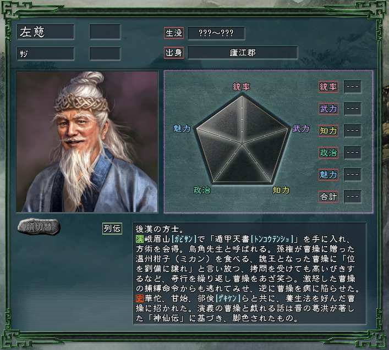389x350 pixels.
Task: Select the 政治 stat label in list
Action: pos(328,153)
